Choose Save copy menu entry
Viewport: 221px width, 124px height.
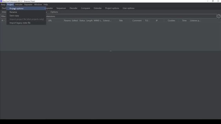(26, 15)
